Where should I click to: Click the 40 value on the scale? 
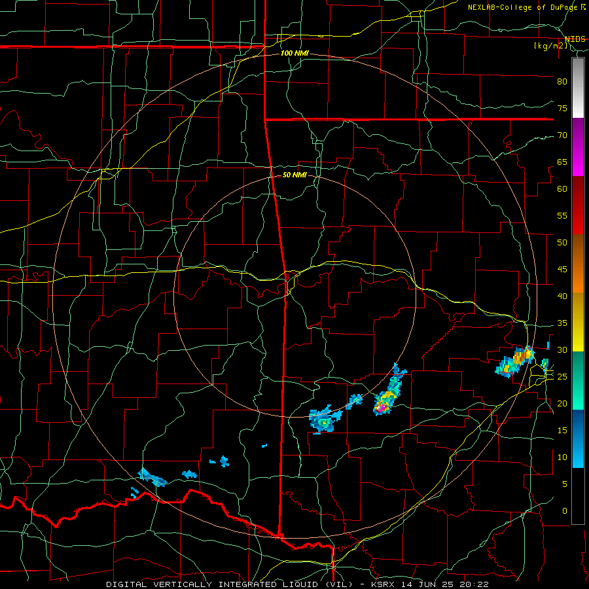[562, 296]
